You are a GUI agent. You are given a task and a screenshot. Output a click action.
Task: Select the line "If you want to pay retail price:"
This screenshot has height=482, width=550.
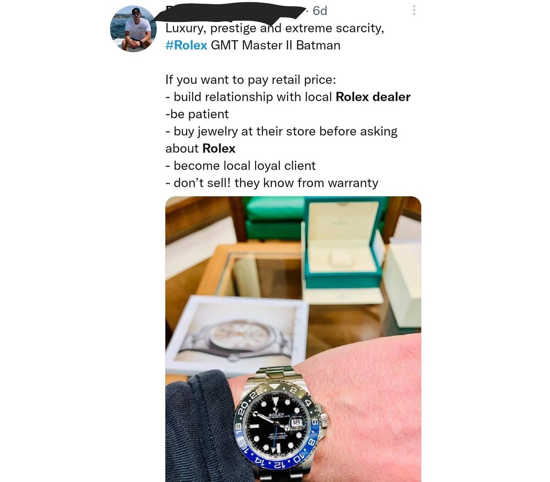tap(251, 80)
